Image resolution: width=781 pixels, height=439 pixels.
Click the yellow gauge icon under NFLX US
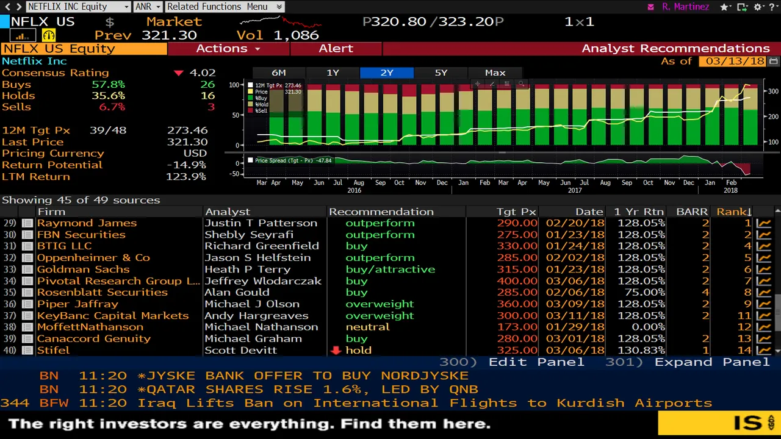[48, 36]
